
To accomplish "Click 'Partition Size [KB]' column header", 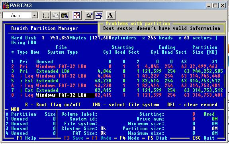I will [205, 50].
